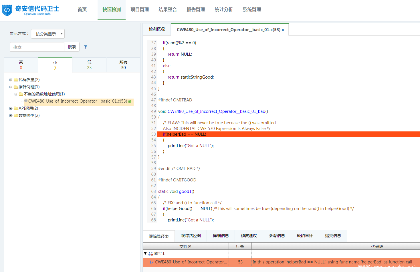Click green status badge after basic_01.c(53)
Screen dimensions: 420x272
coord(130,101)
